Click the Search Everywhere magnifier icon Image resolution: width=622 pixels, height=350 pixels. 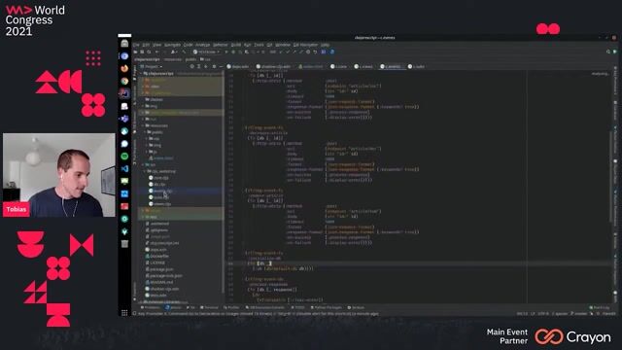[x=608, y=52]
